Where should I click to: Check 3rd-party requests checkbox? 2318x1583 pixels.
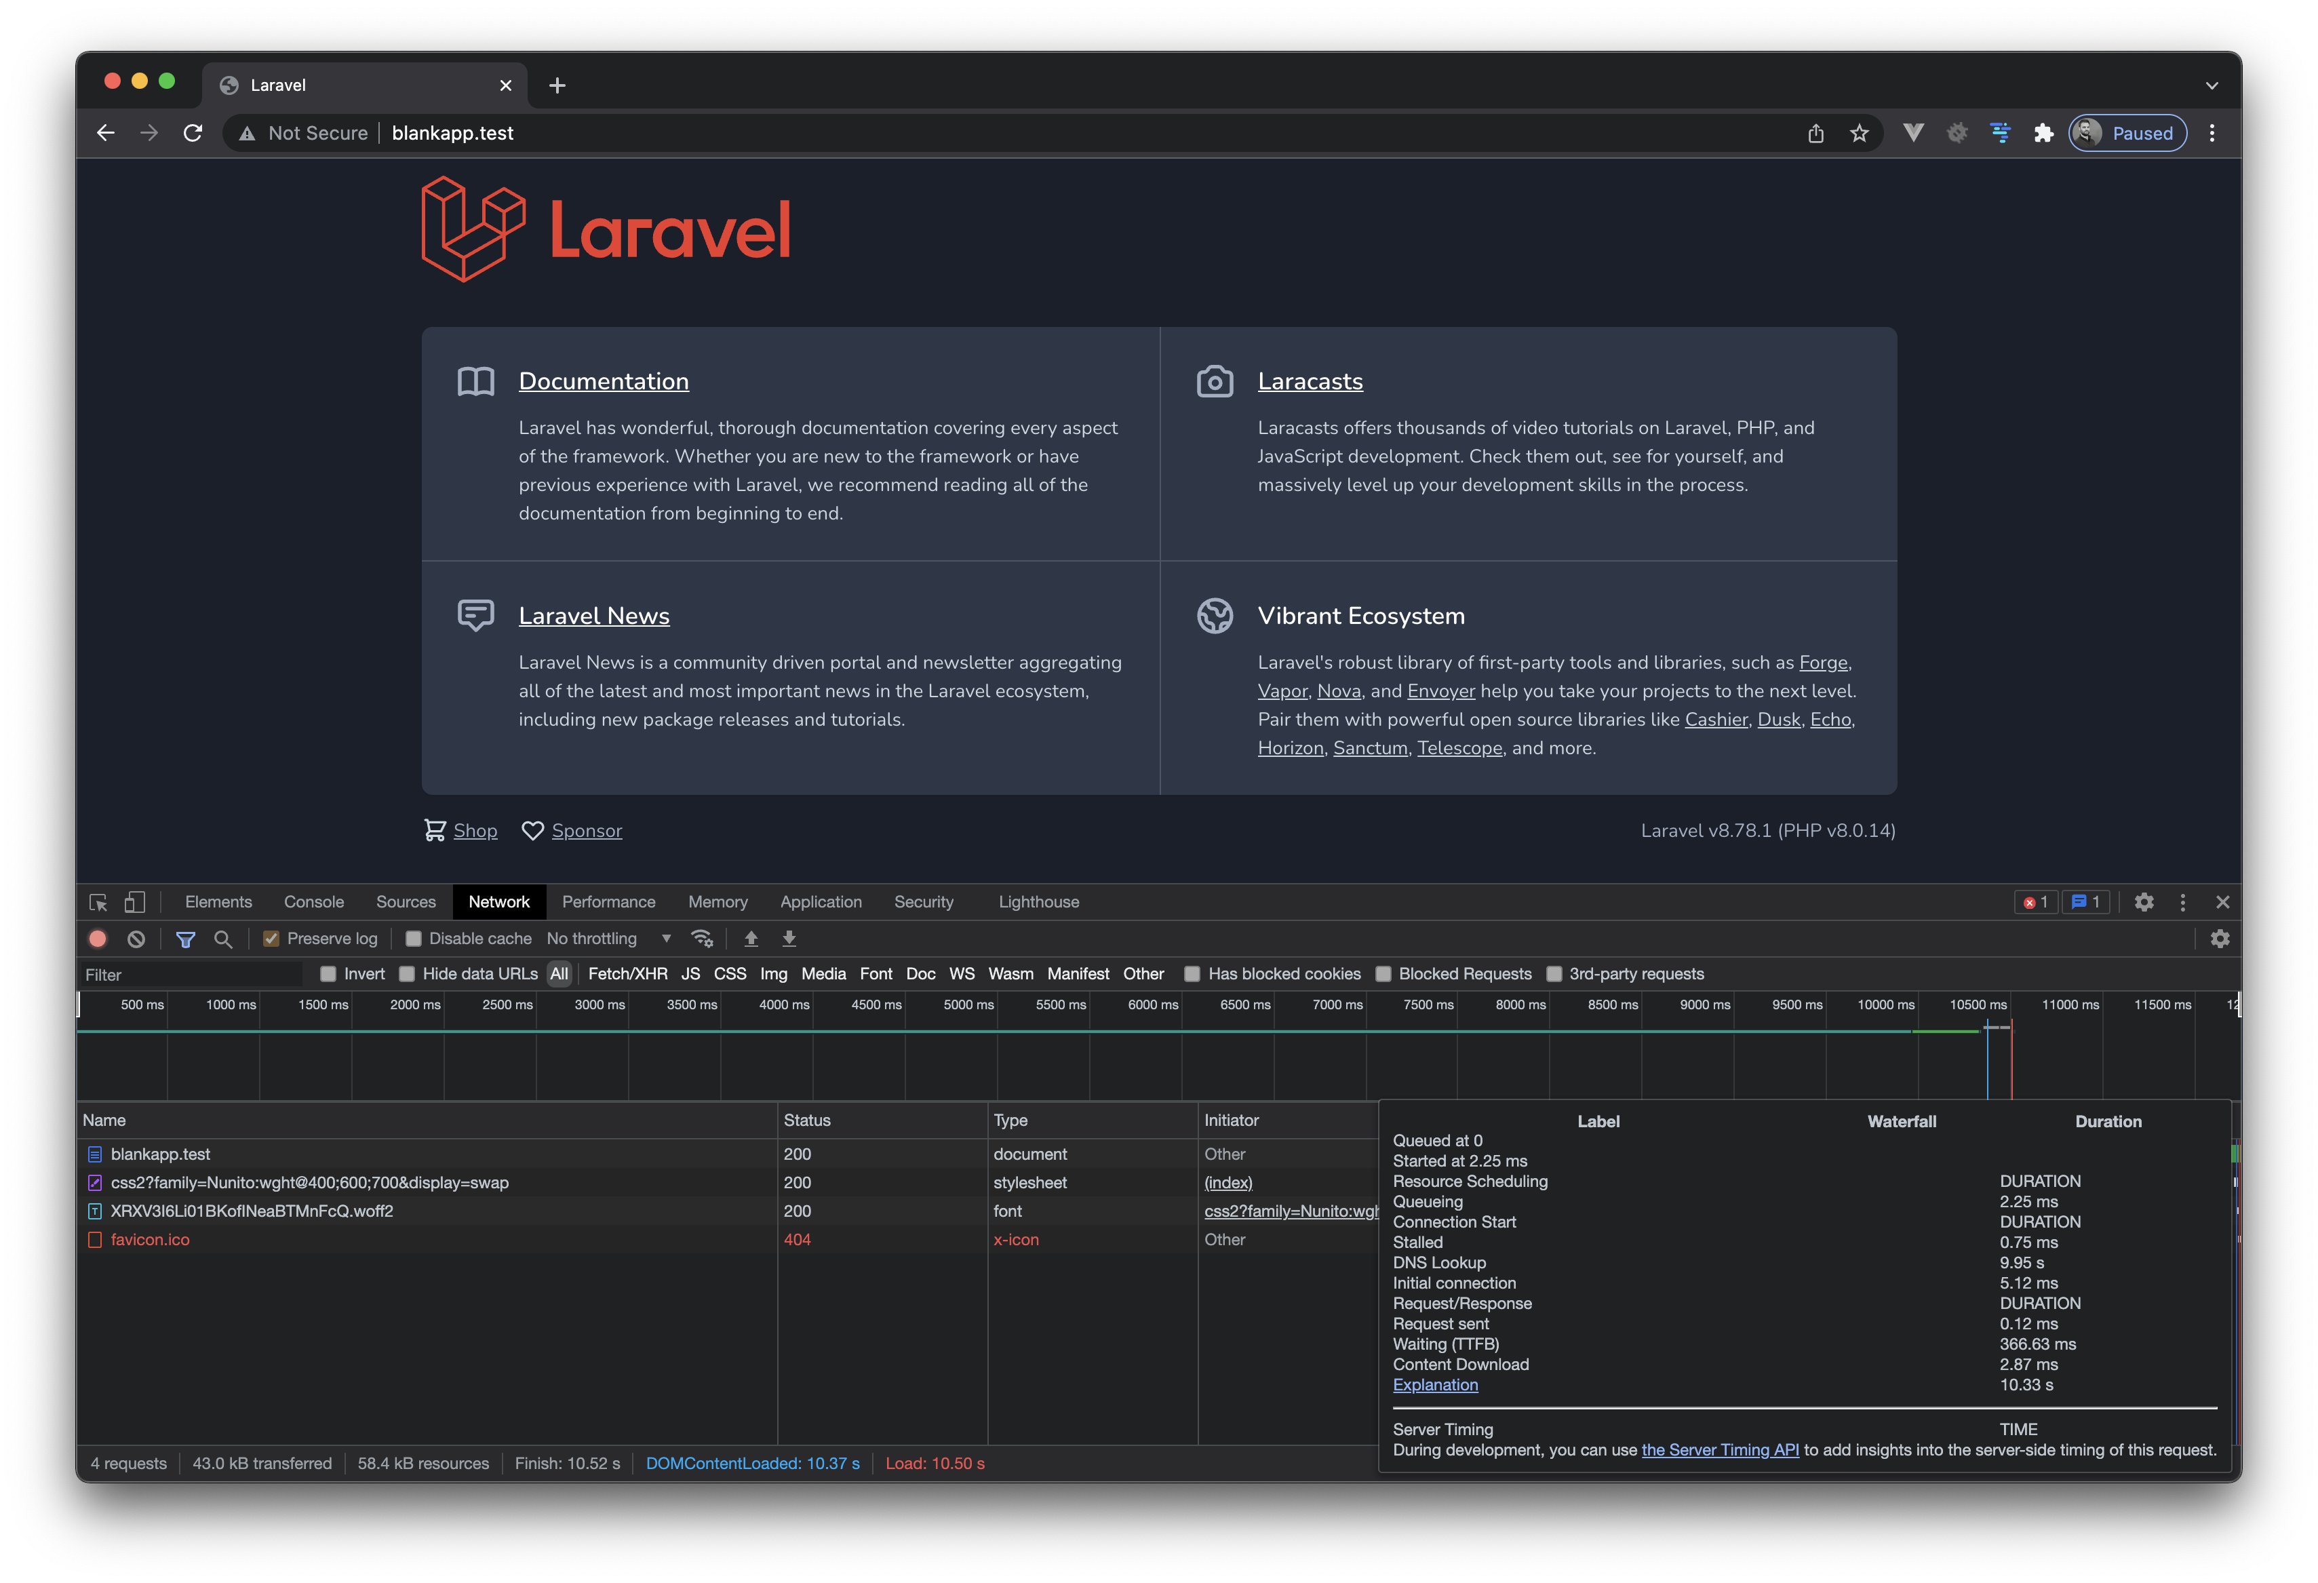tap(1554, 973)
